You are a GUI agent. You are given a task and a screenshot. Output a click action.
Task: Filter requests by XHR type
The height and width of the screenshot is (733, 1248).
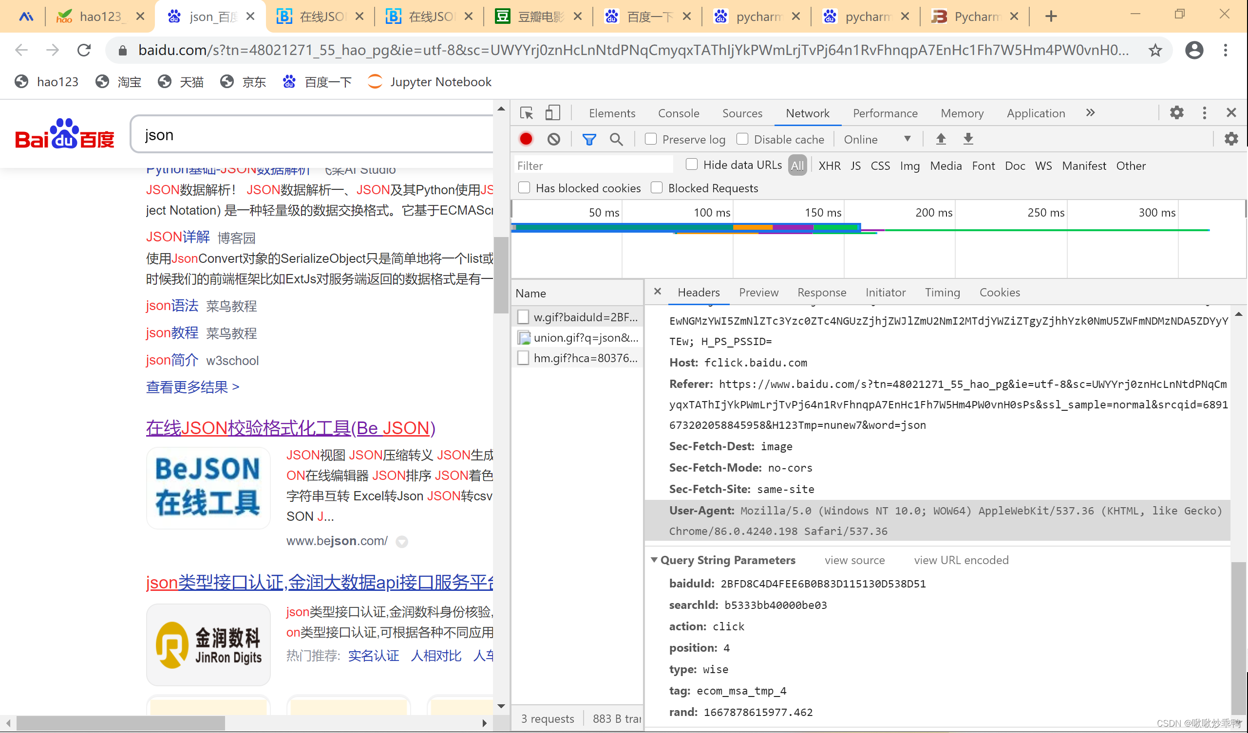tap(830, 166)
